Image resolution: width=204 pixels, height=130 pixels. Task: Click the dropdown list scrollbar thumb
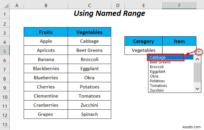(x=197, y=72)
